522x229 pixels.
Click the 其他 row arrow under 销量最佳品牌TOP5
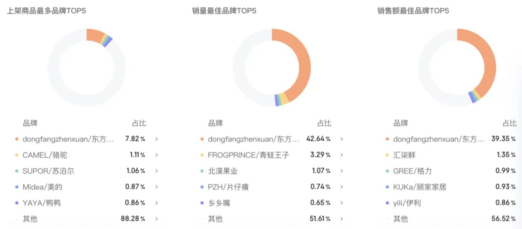[341, 218]
